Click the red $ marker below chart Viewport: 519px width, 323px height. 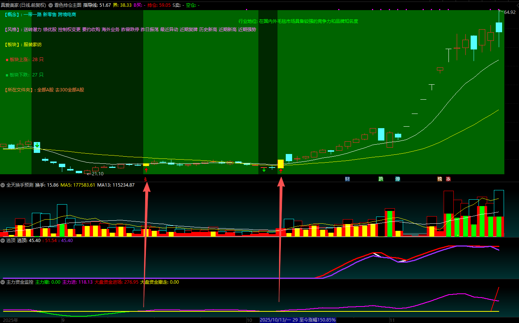[x=146, y=179]
